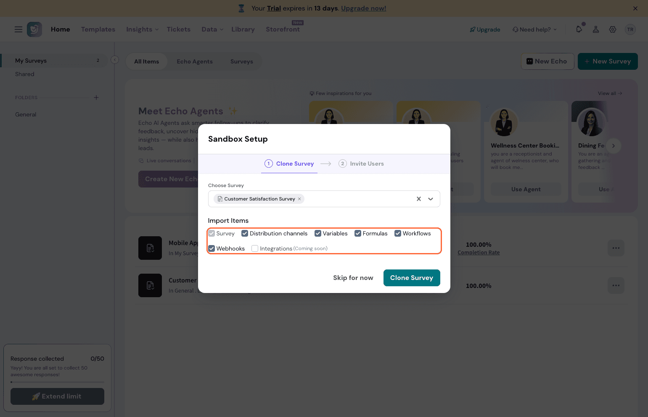Click the notifications bell icon
Screen dimensions: 648x417
coord(579,29)
